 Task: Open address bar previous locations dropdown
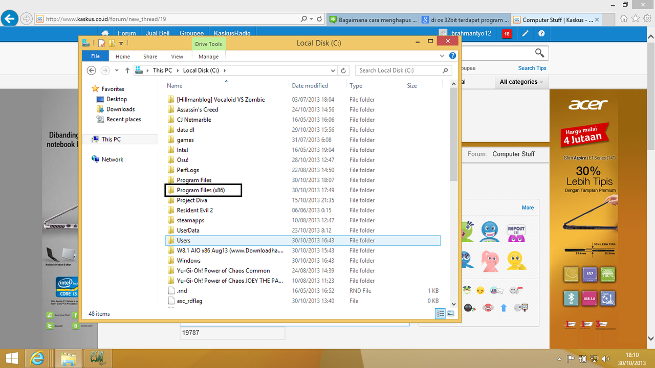tap(333, 71)
